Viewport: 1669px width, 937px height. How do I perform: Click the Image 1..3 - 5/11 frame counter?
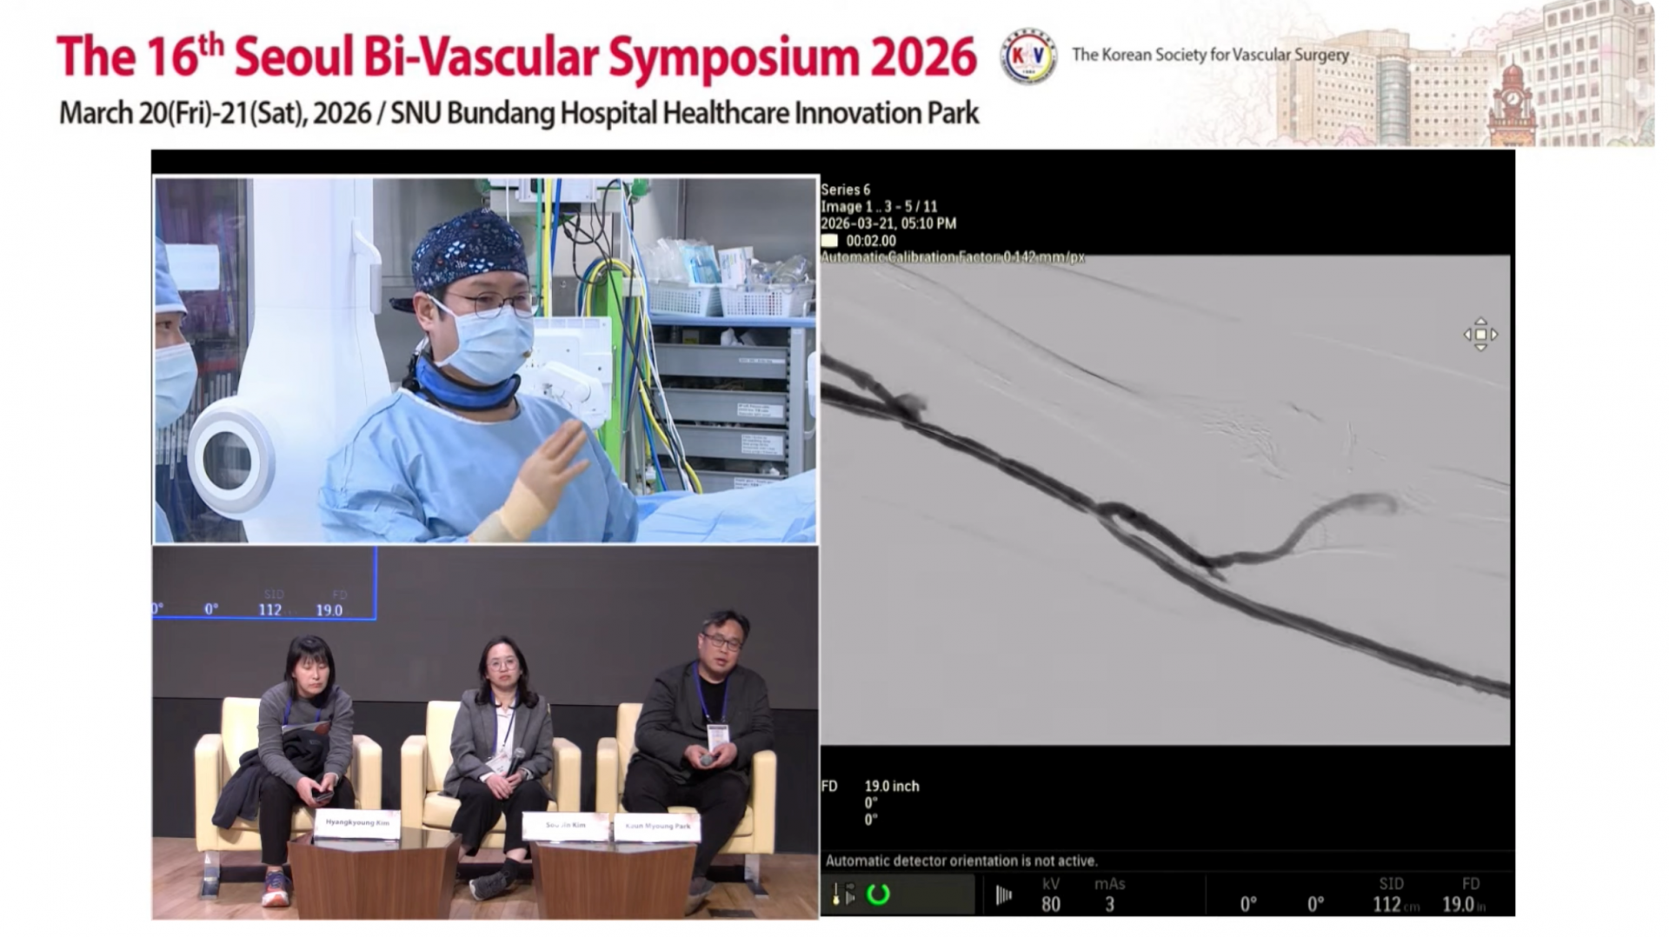coord(879,207)
